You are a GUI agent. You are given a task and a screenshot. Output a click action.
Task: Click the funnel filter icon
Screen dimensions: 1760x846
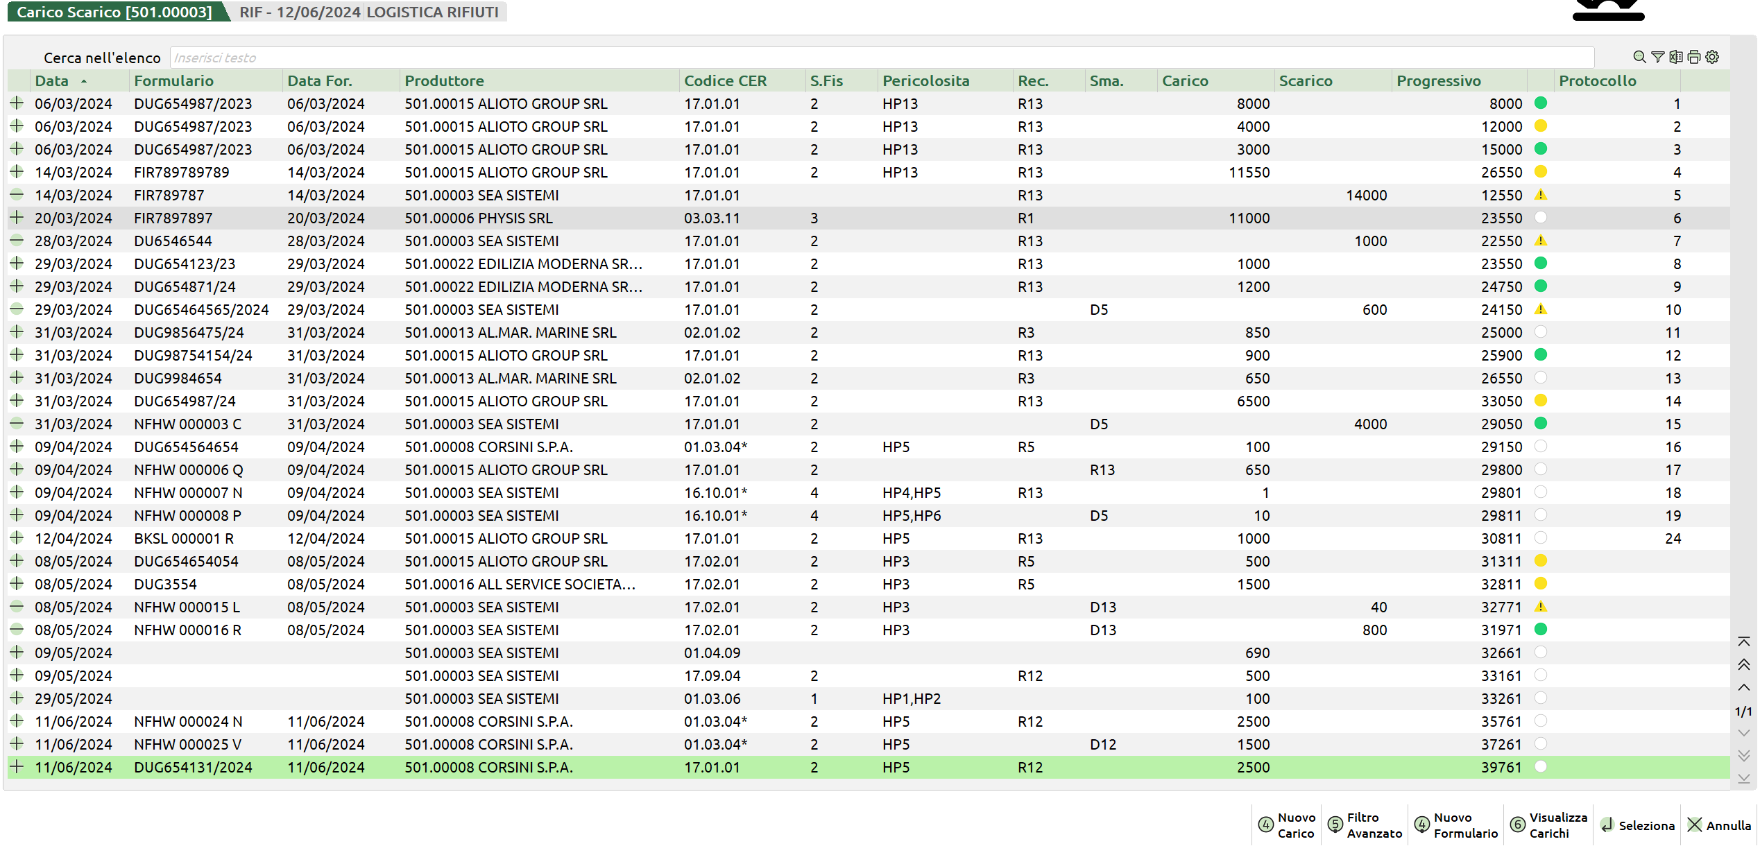pos(1657,57)
